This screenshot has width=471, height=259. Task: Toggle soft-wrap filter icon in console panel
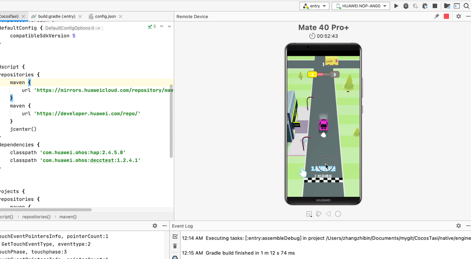(175, 236)
